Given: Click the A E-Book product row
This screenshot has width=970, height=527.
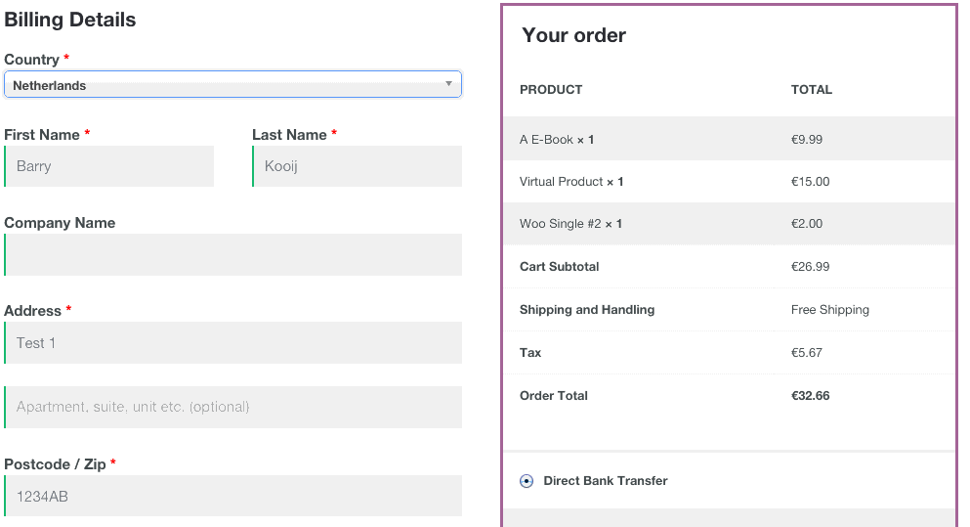Looking at the screenshot, I should pyautogui.click(x=557, y=140).
